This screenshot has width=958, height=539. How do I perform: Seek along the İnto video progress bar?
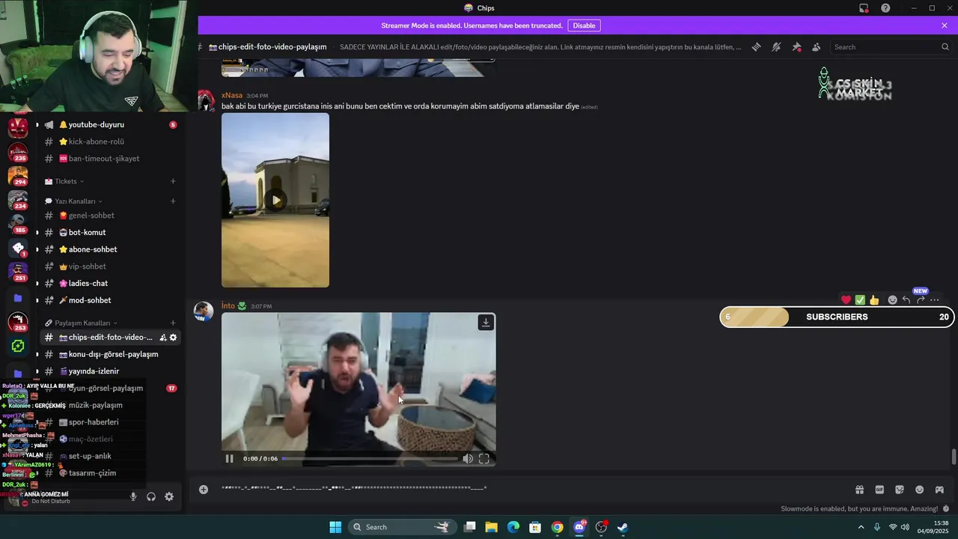[370, 459]
